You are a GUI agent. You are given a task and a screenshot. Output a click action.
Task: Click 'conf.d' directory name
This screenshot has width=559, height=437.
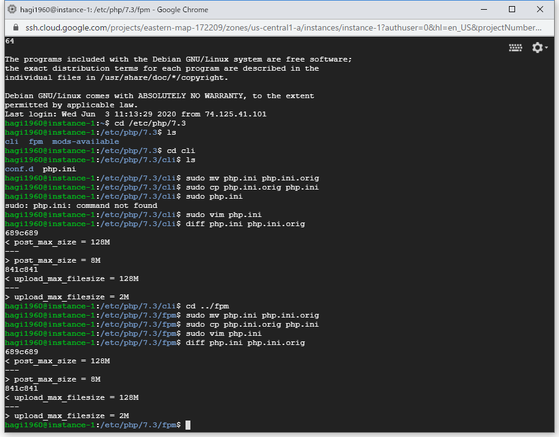pyautogui.click(x=20, y=169)
